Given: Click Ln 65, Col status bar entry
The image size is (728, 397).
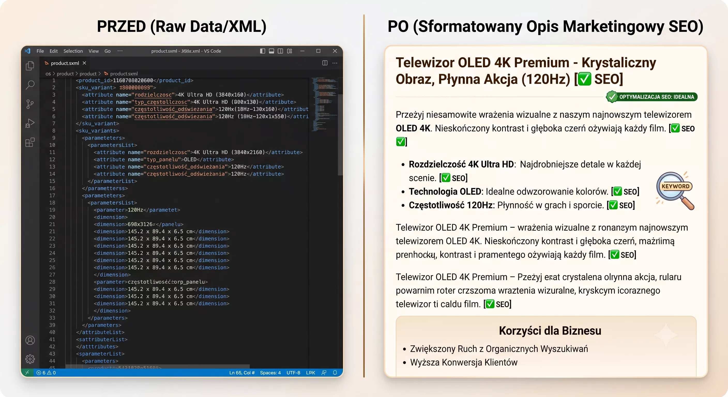Looking at the screenshot, I should 242,373.
